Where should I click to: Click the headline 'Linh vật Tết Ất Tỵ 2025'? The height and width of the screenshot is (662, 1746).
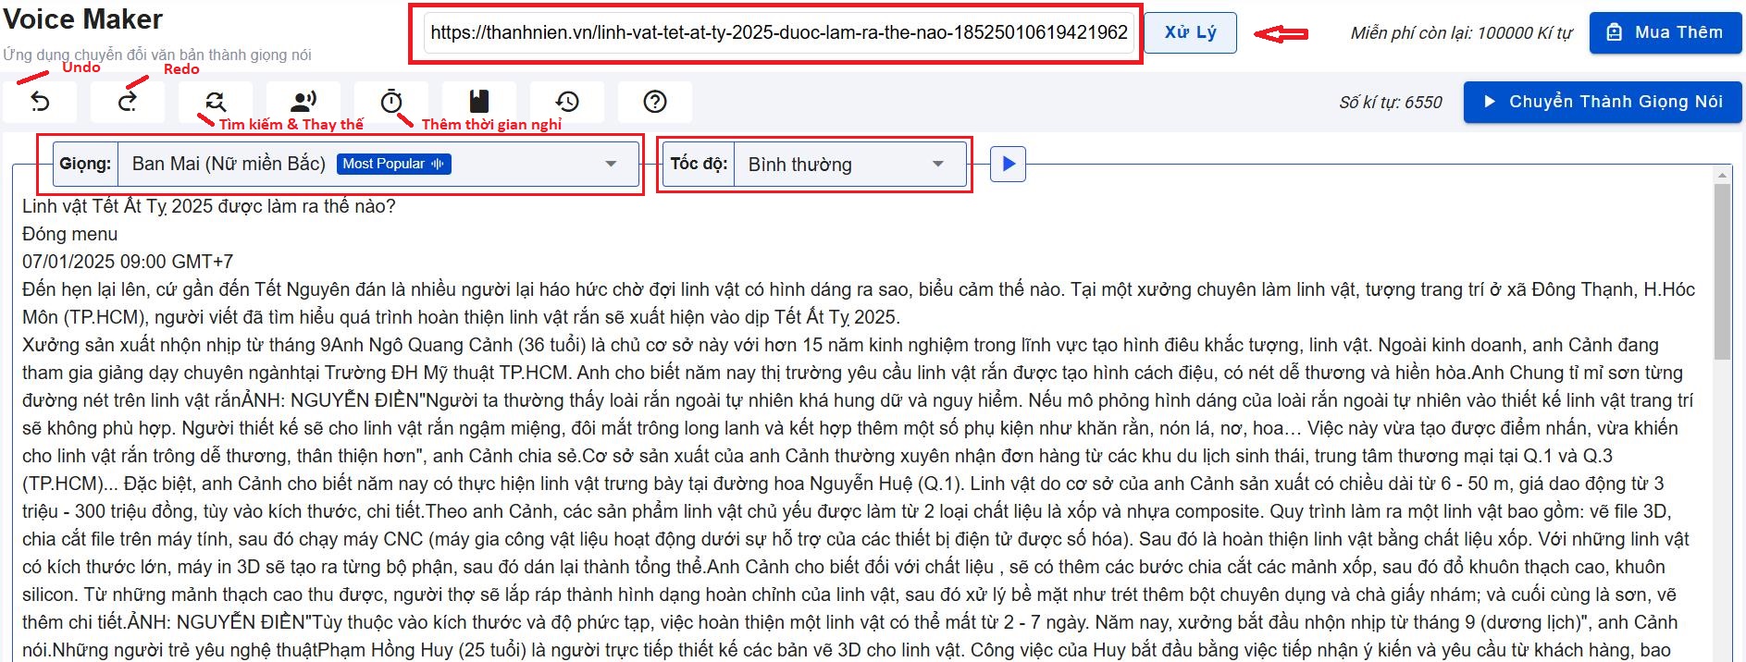click(x=118, y=206)
